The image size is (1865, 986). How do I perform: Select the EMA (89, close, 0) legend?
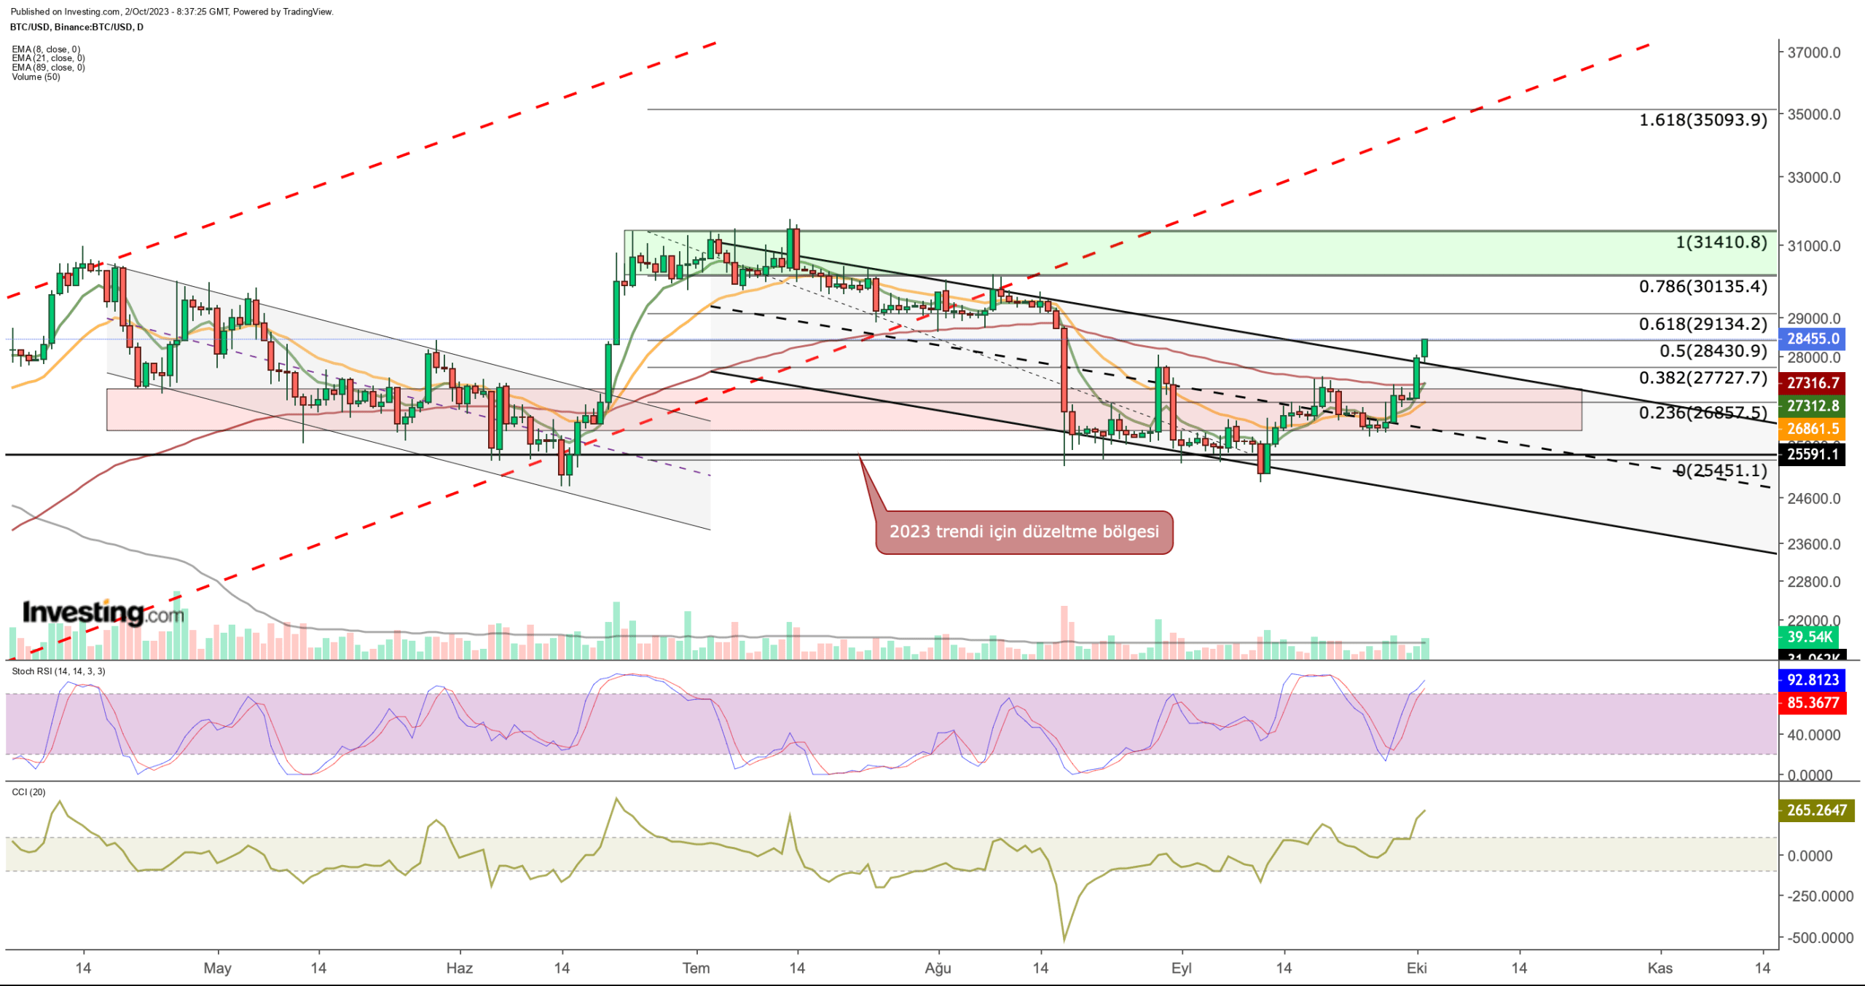click(48, 68)
